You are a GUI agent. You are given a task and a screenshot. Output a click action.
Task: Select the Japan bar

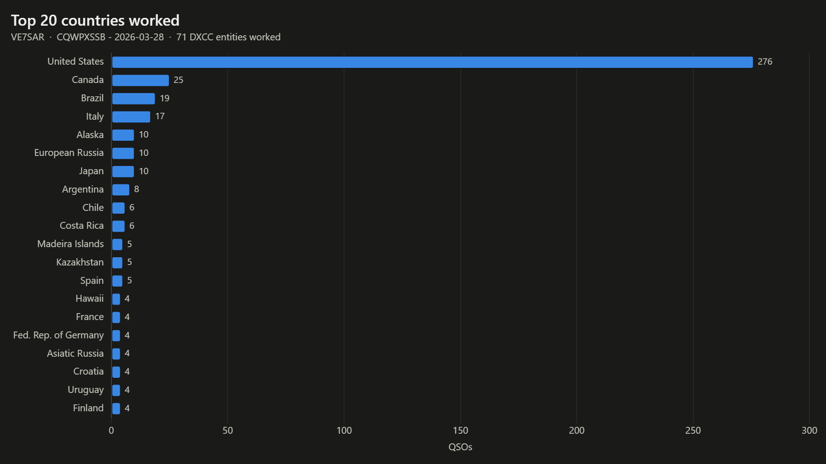tap(123, 171)
